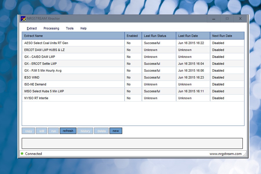Close the NRGSTREAM Xtractor window
The width and height of the screenshot is (261, 174).
(x=240, y=19)
